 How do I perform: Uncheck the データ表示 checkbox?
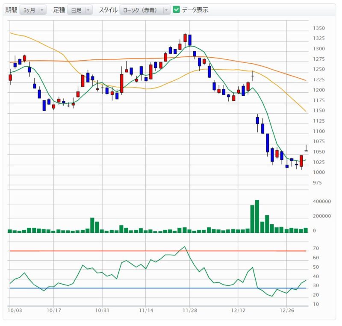coord(176,9)
